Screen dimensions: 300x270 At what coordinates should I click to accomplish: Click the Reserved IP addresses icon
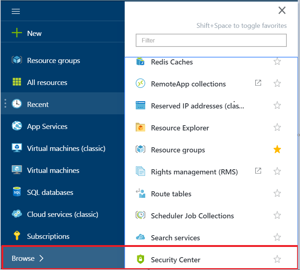(x=140, y=105)
